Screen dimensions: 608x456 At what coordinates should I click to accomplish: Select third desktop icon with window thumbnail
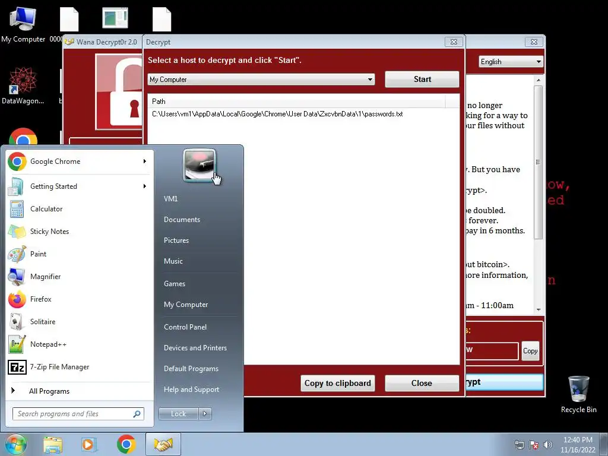pos(115,18)
